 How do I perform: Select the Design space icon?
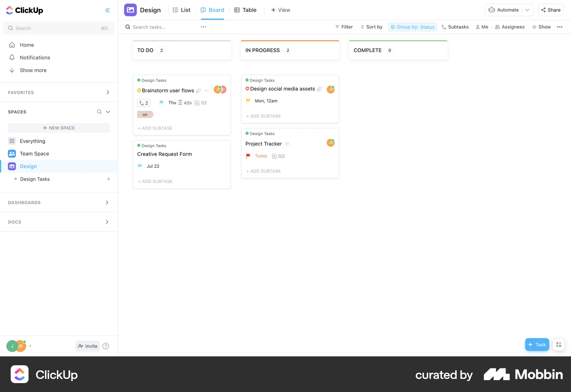(12, 166)
